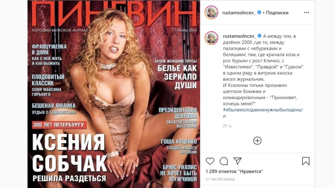Click the verified badge in the caption
335x188 pixels.
coord(260,36)
